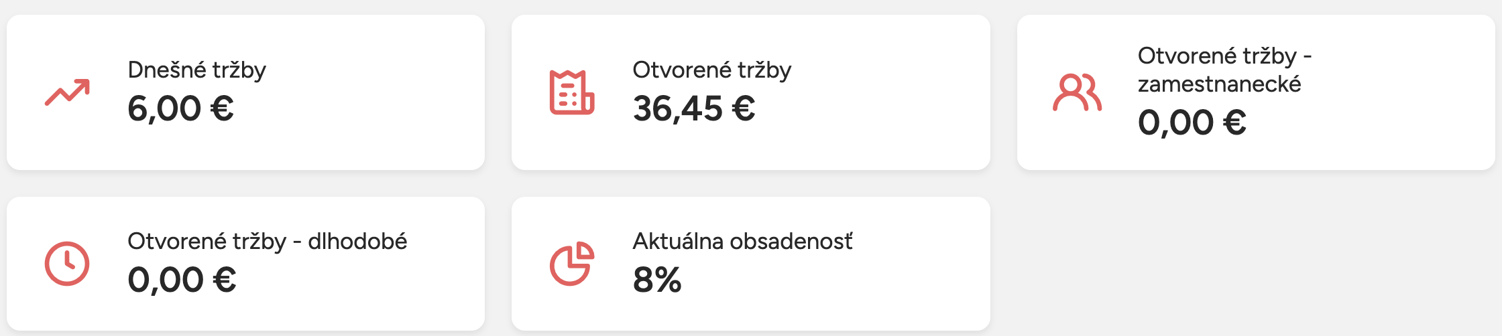
Task: Click the 0,00 € employee sales value
Action: click(1192, 122)
